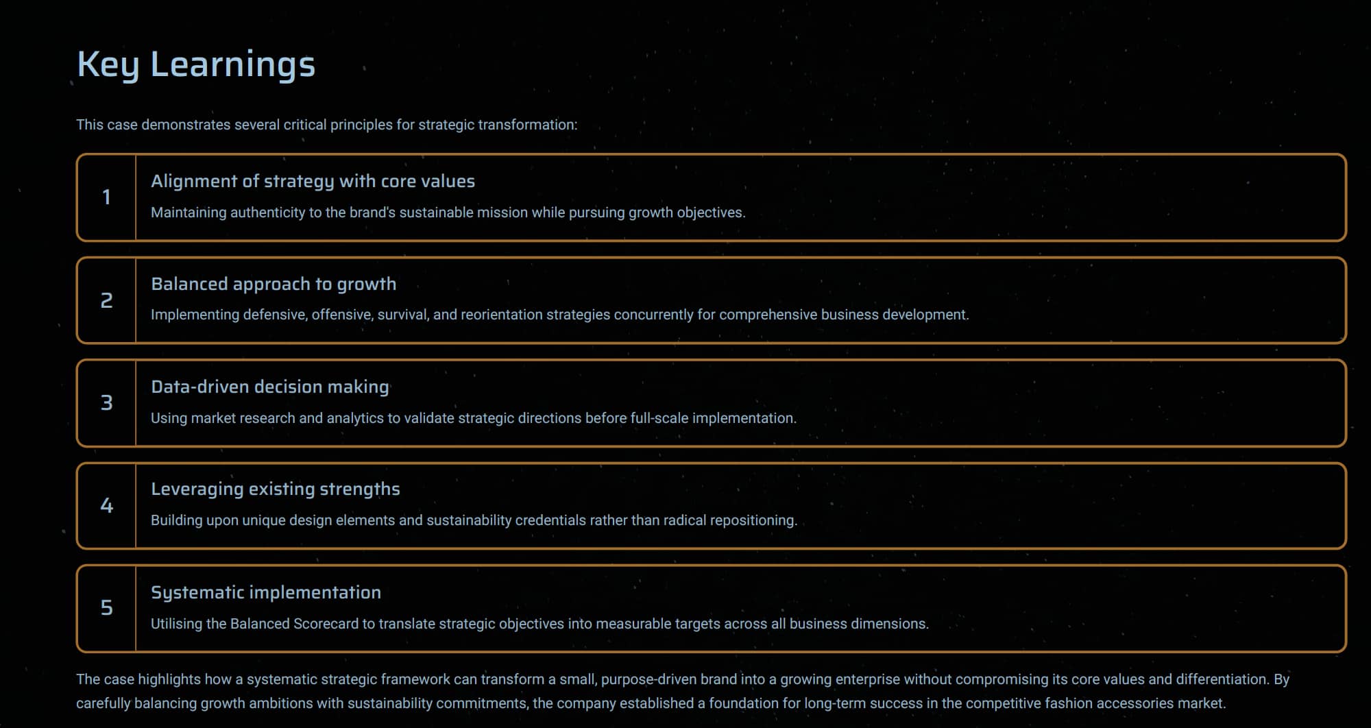This screenshot has height=728, width=1371.
Task: Click the 'Leveraging existing strengths' heading
Action: point(276,489)
